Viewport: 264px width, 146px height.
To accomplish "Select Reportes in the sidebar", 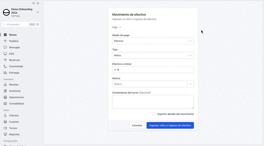I will (x=14, y=134).
